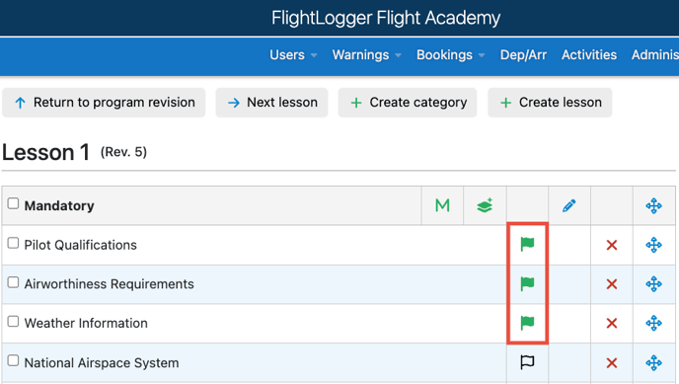Click the move arrows icon for Pilot Qualifications
This screenshot has height=384, width=679.
click(x=654, y=245)
